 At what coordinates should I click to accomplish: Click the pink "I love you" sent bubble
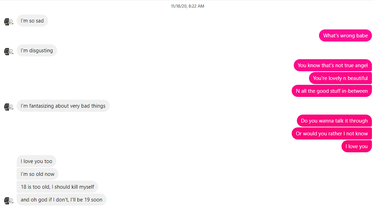(x=357, y=146)
